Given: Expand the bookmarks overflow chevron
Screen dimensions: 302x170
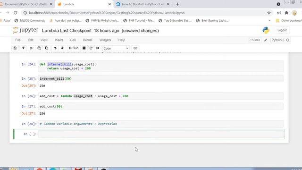Looking at the screenshot, I should click(x=269, y=20).
